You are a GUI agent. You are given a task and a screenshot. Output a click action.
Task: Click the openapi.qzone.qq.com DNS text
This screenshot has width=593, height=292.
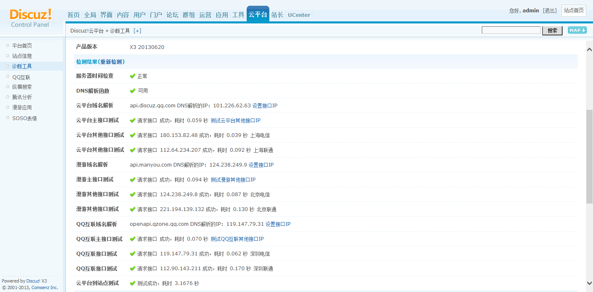[x=197, y=224]
